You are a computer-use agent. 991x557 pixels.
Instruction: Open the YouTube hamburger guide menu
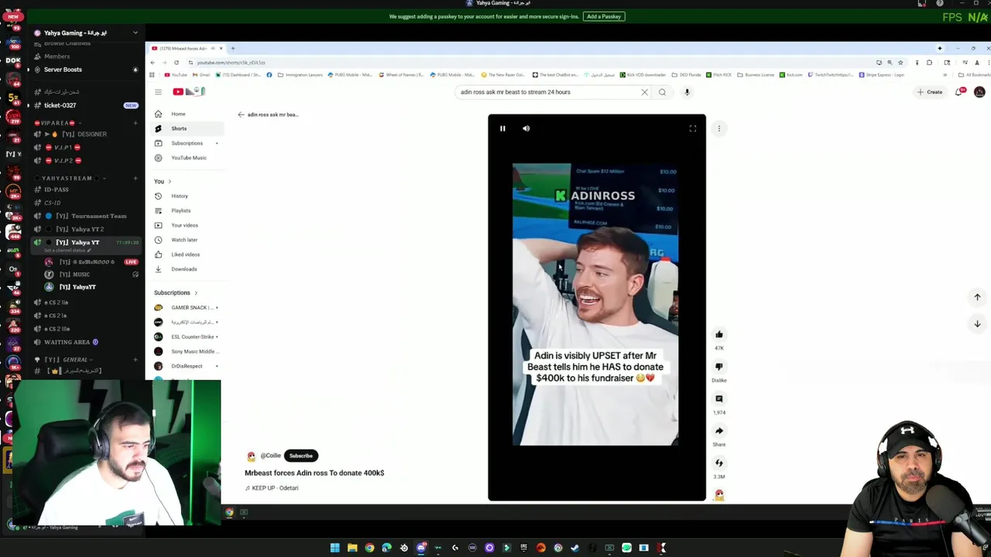point(158,92)
